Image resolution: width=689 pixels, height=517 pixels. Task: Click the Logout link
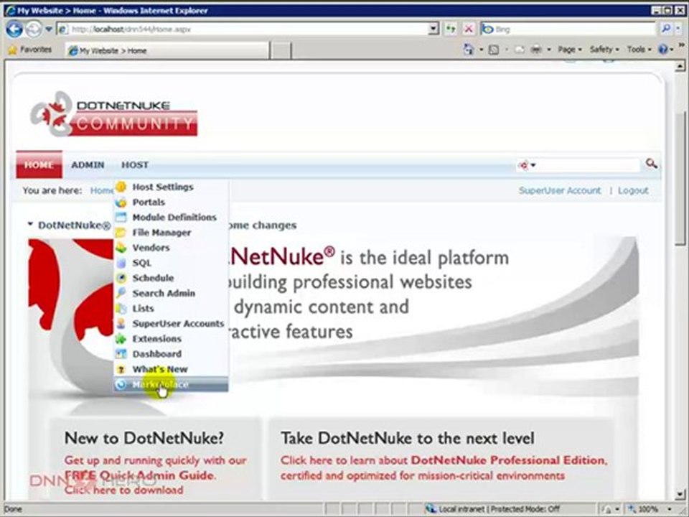point(633,190)
